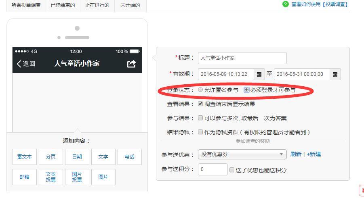The width and height of the screenshot is (364, 198).
Task: Open the 没有优惠券 coupon dropdown
Action: click(x=242, y=154)
